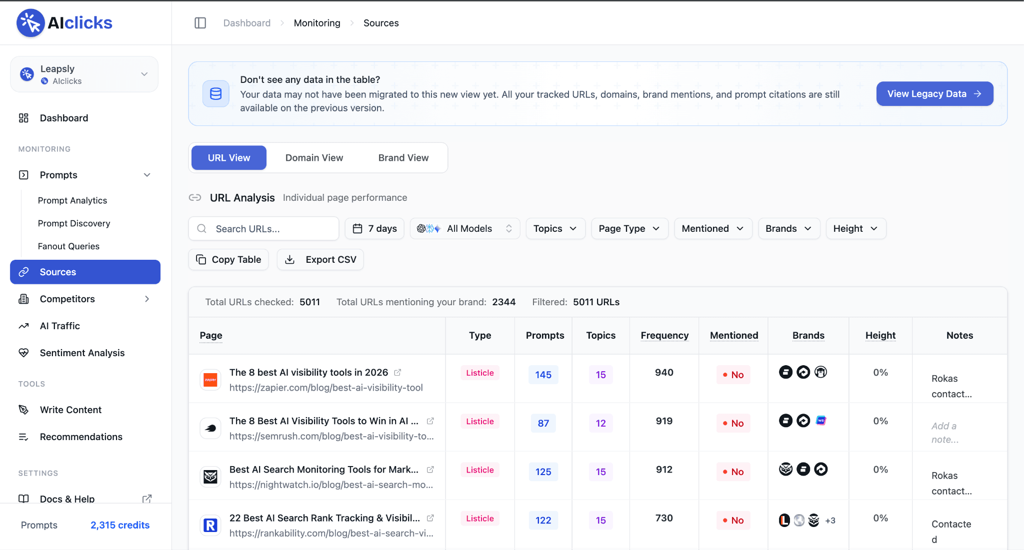Screen dimensions: 1024x550
Task: Open external link icon for Zapier article
Action: 397,372
